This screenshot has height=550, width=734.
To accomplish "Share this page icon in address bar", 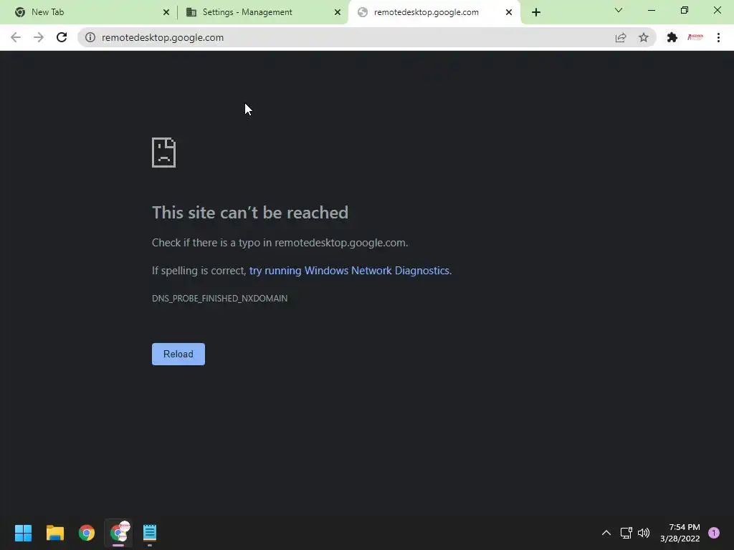I will click(621, 37).
